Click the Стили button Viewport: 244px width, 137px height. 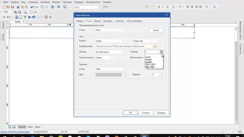(156, 30)
